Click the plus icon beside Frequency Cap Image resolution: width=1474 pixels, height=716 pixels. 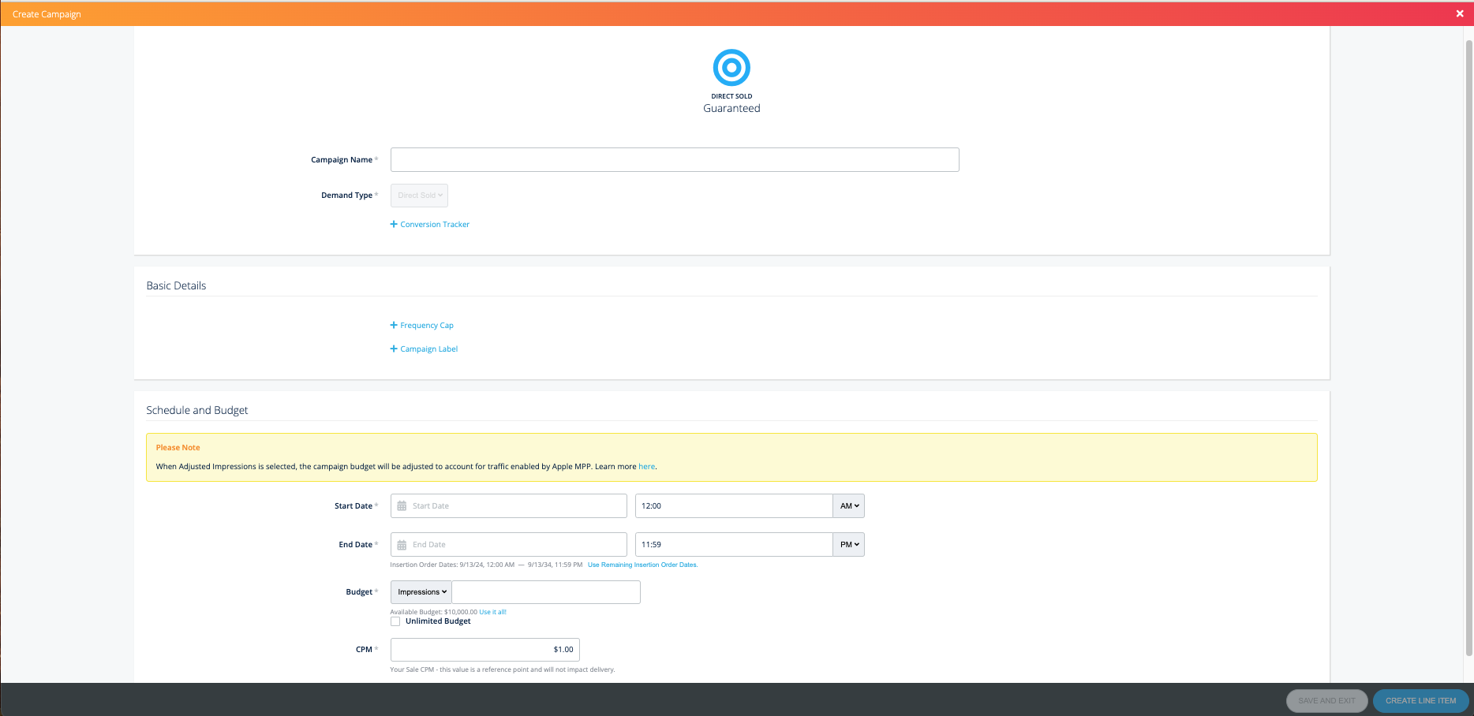pos(394,326)
